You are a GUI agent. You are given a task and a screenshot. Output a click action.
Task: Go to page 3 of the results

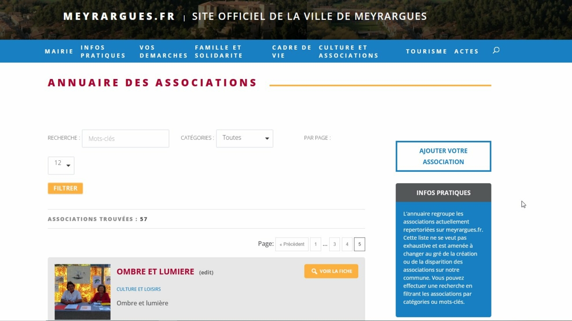(334, 244)
